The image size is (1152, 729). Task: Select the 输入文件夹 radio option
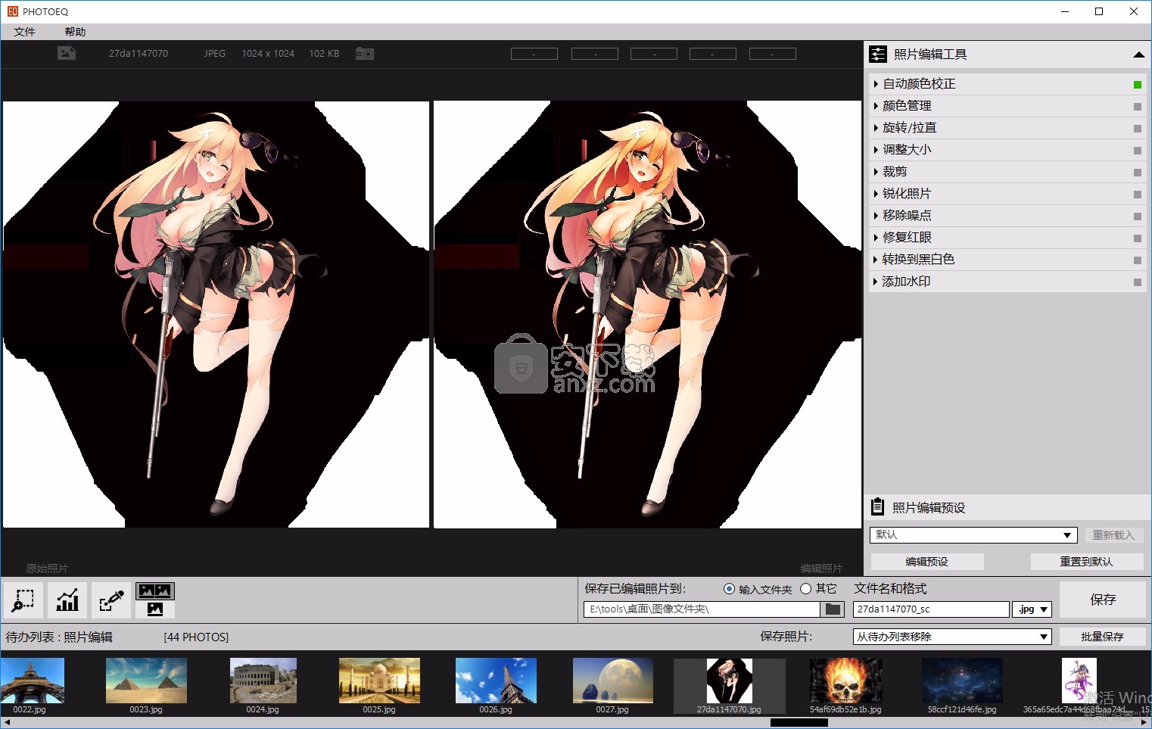point(729,589)
